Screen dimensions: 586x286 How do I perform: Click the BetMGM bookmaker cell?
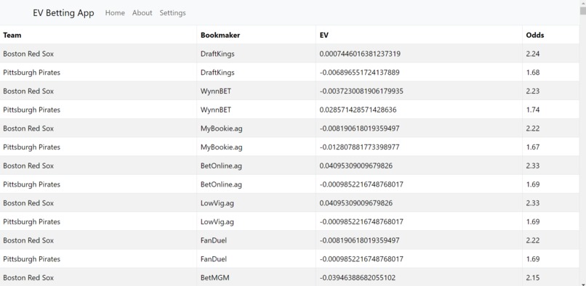click(x=215, y=278)
